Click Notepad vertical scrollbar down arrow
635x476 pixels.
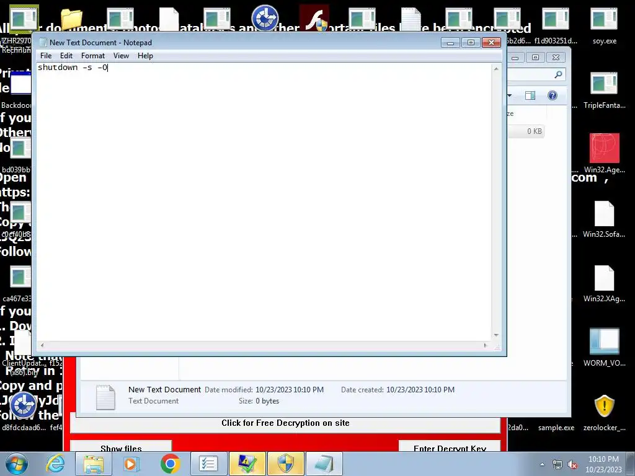(496, 335)
